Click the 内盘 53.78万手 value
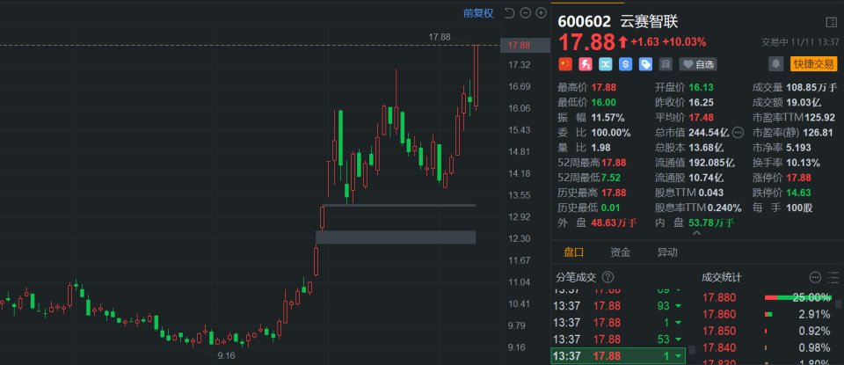Viewport: 844px width, 365px height. (711, 223)
